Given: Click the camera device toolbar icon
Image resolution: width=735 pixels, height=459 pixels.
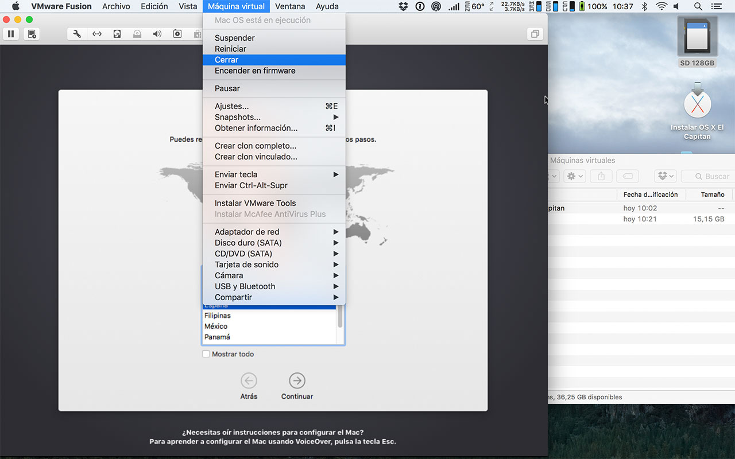Looking at the screenshot, I should 177,34.
